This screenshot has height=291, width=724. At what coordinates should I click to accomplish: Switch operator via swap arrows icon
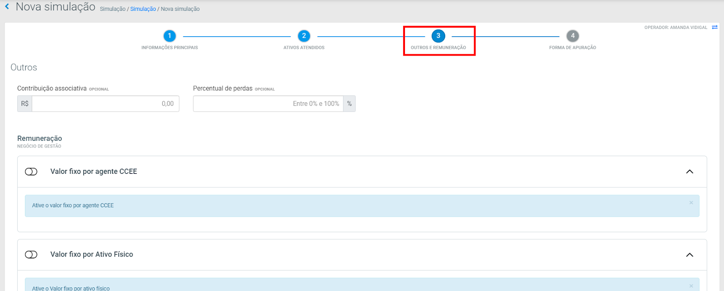pyautogui.click(x=715, y=28)
